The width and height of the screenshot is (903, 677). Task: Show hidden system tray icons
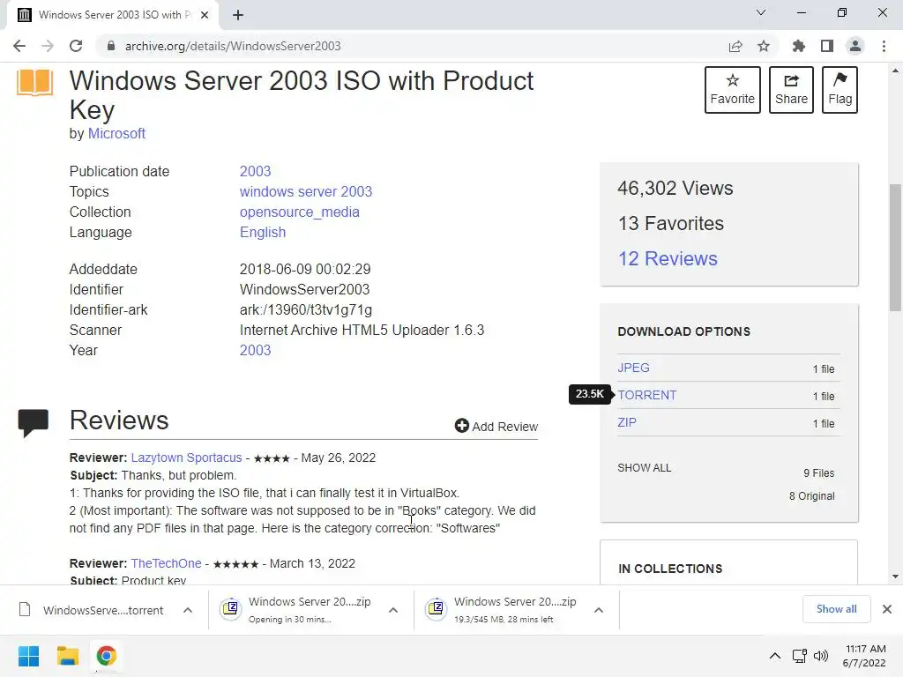pos(775,656)
